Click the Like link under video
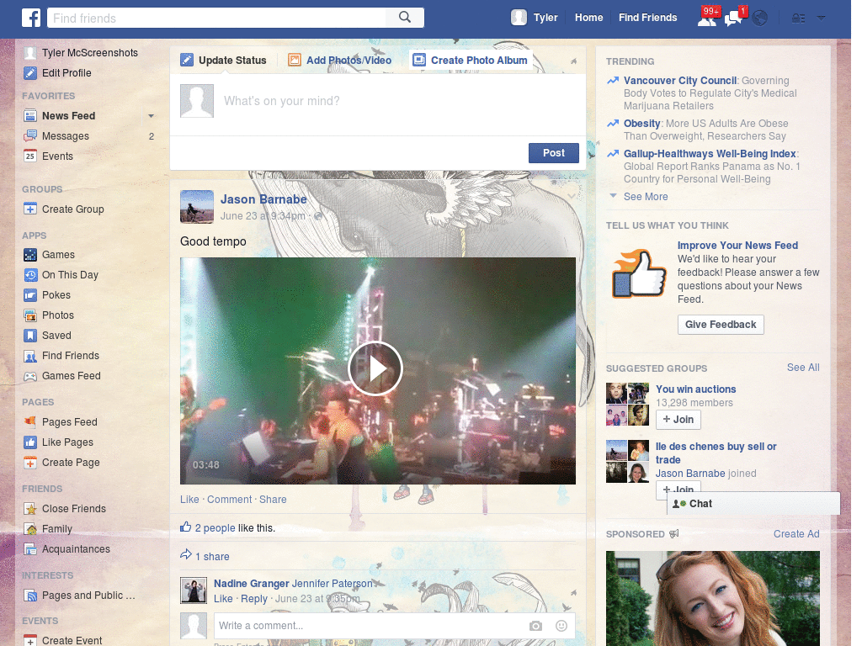The height and width of the screenshot is (646, 862). [x=189, y=500]
